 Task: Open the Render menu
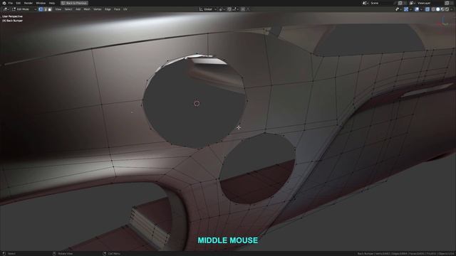coord(28,3)
